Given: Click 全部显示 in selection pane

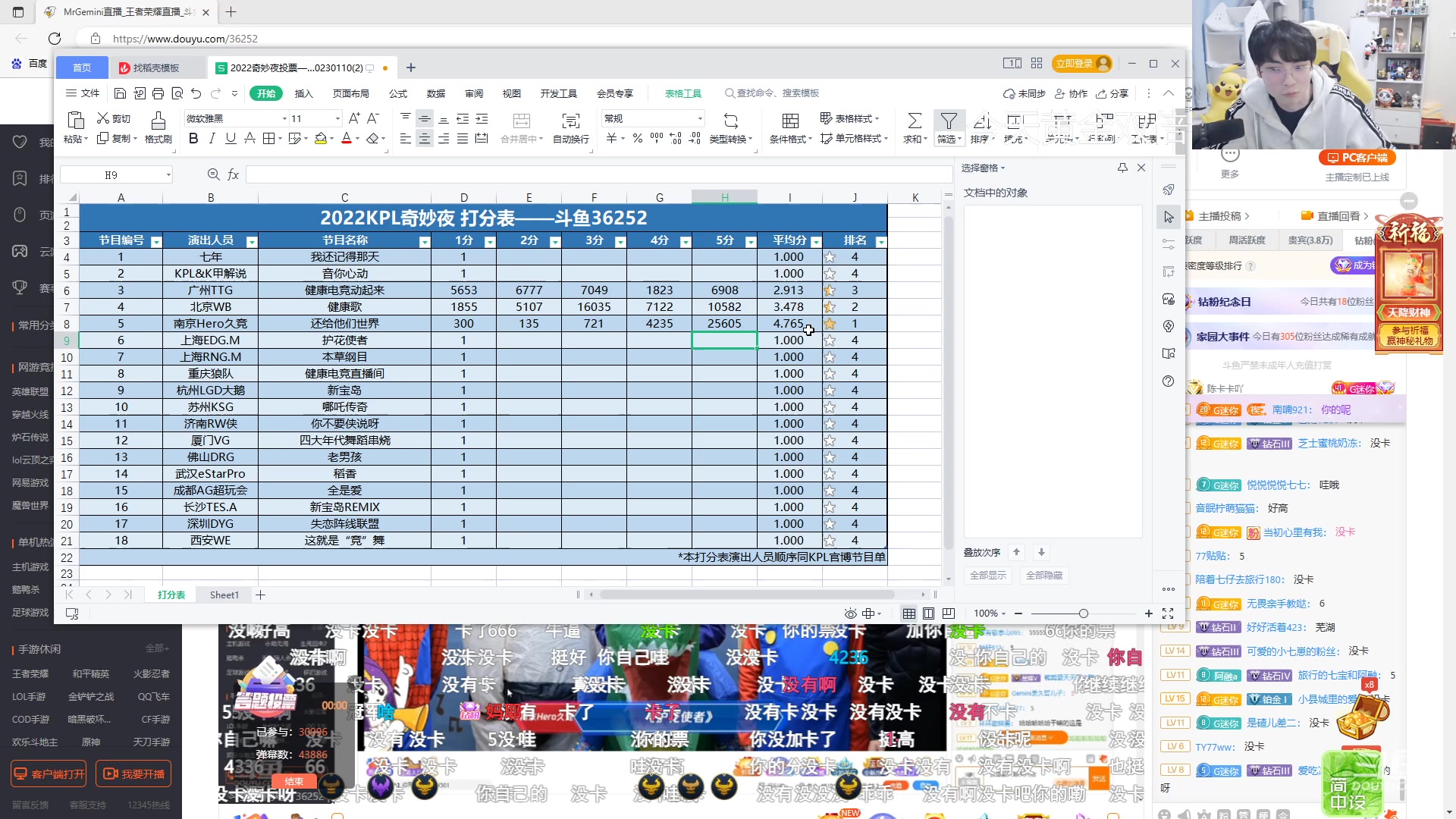Looking at the screenshot, I should coord(988,576).
